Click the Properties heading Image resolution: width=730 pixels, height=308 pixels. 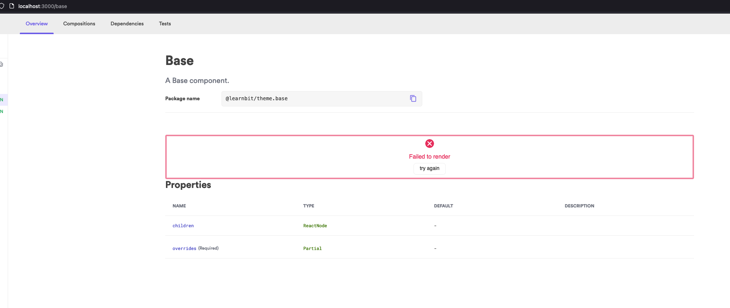click(x=188, y=185)
